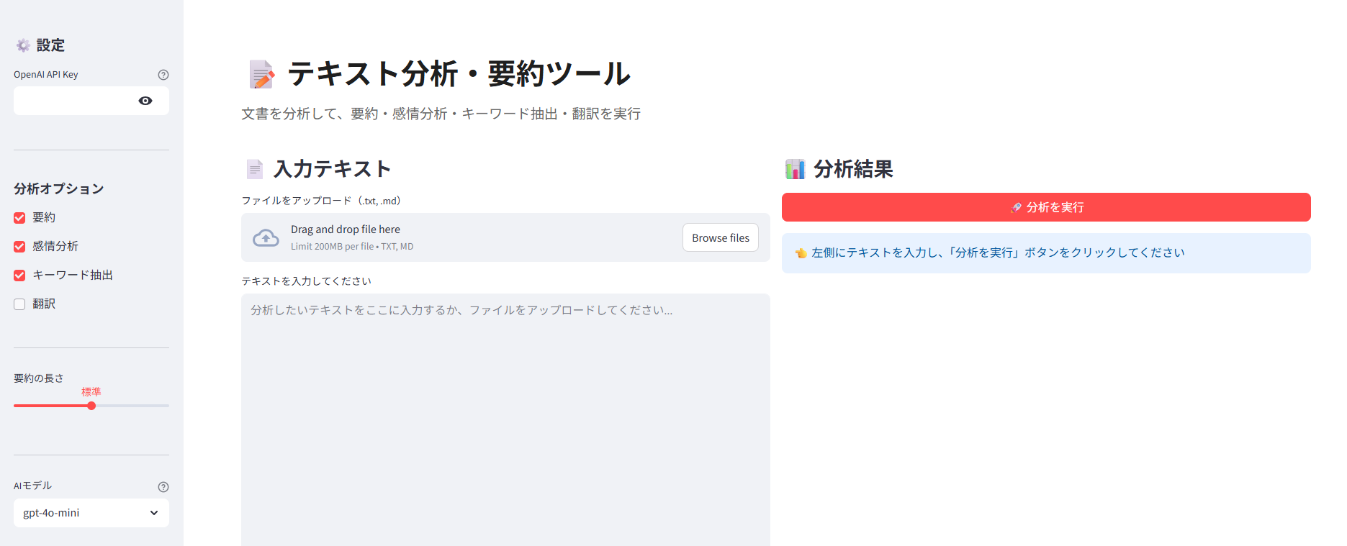Image resolution: width=1347 pixels, height=546 pixels.
Task: Uncheck the 要約 checkbox
Action: (x=19, y=218)
